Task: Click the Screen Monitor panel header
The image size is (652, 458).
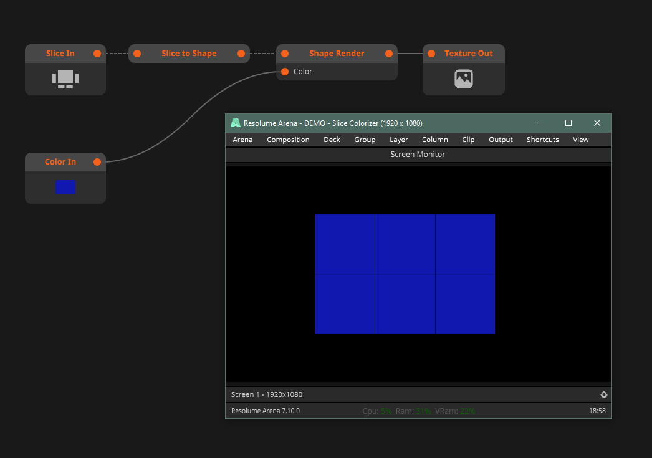Action: click(418, 154)
